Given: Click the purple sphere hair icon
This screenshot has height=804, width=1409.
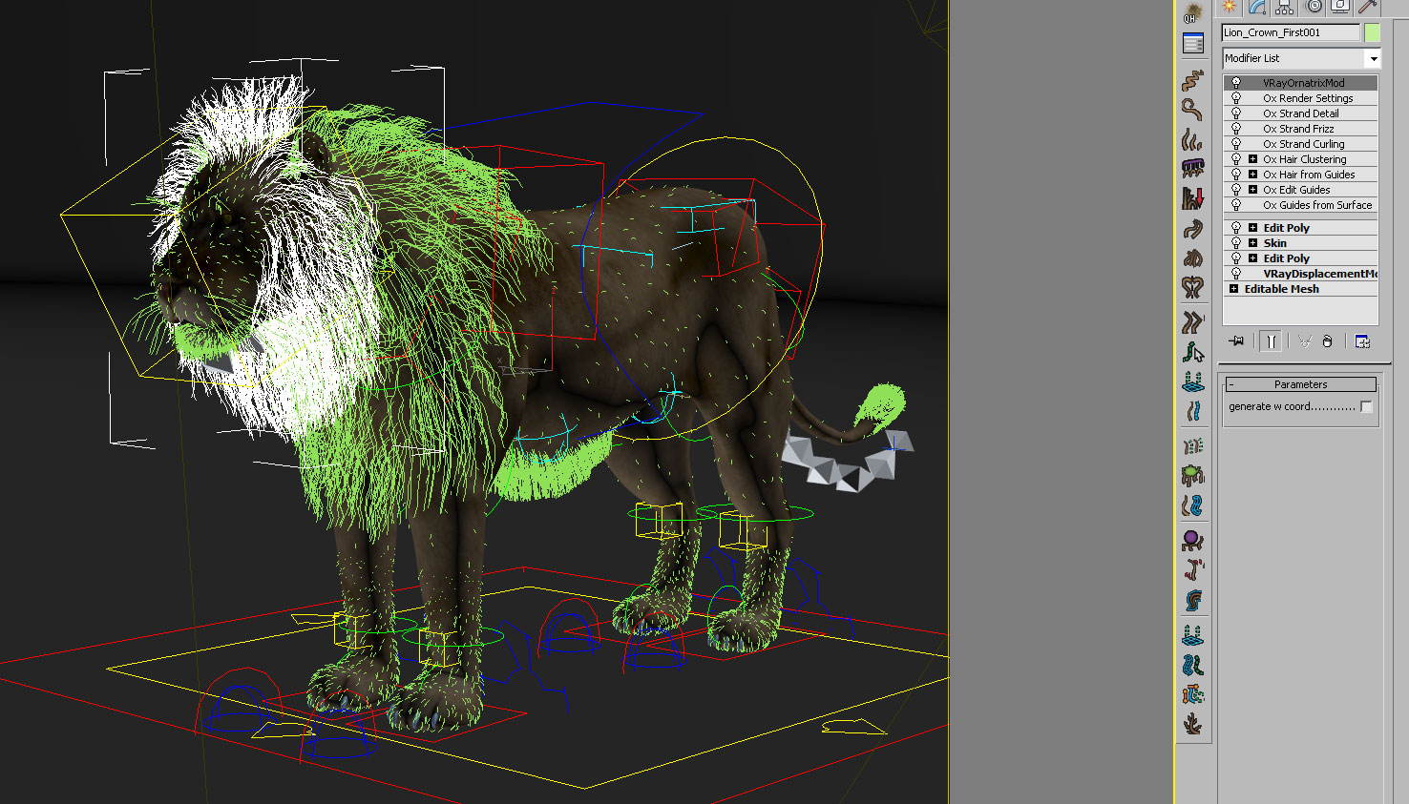Looking at the screenshot, I should pos(1192,541).
